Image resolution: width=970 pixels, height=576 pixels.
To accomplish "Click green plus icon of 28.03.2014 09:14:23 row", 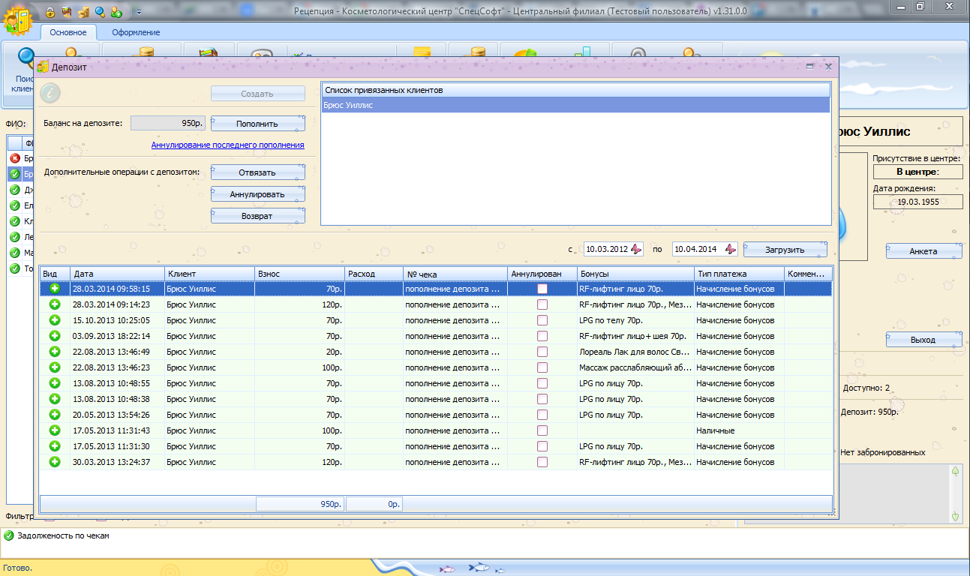I will tap(55, 304).
